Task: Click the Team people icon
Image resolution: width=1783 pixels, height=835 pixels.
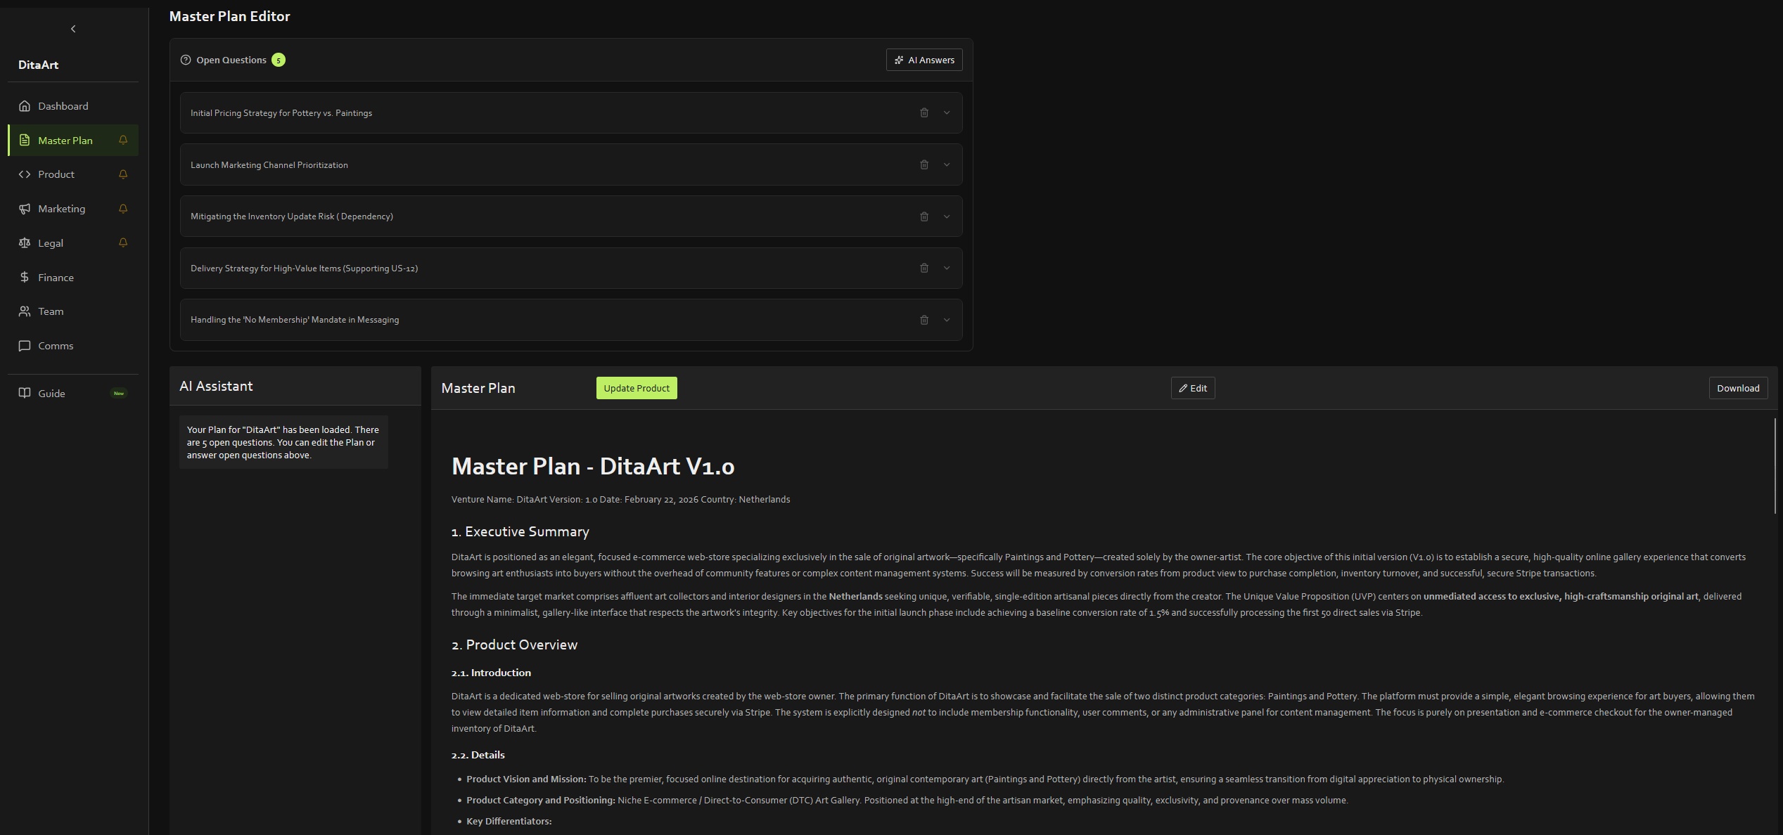Action: coord(25,311)
